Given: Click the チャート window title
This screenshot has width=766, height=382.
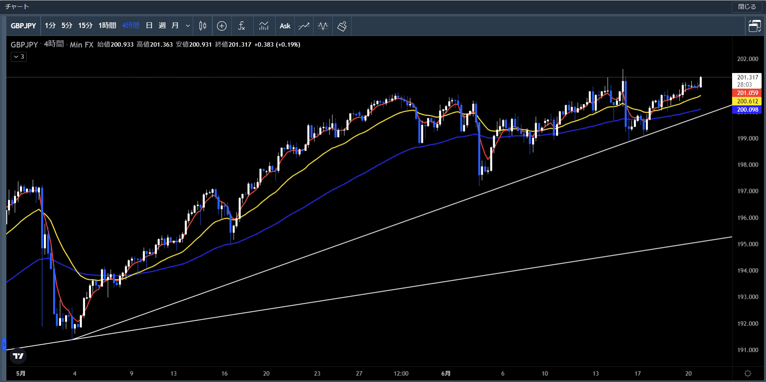Looking at the screenshot, I should [x=17, y=7].
